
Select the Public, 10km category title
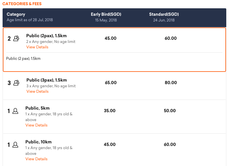[x=39, y=142]
